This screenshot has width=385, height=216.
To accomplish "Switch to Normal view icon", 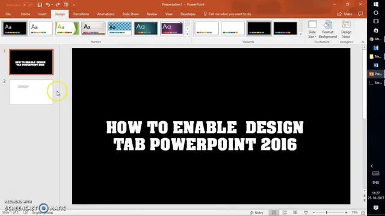I will [274, 212].
